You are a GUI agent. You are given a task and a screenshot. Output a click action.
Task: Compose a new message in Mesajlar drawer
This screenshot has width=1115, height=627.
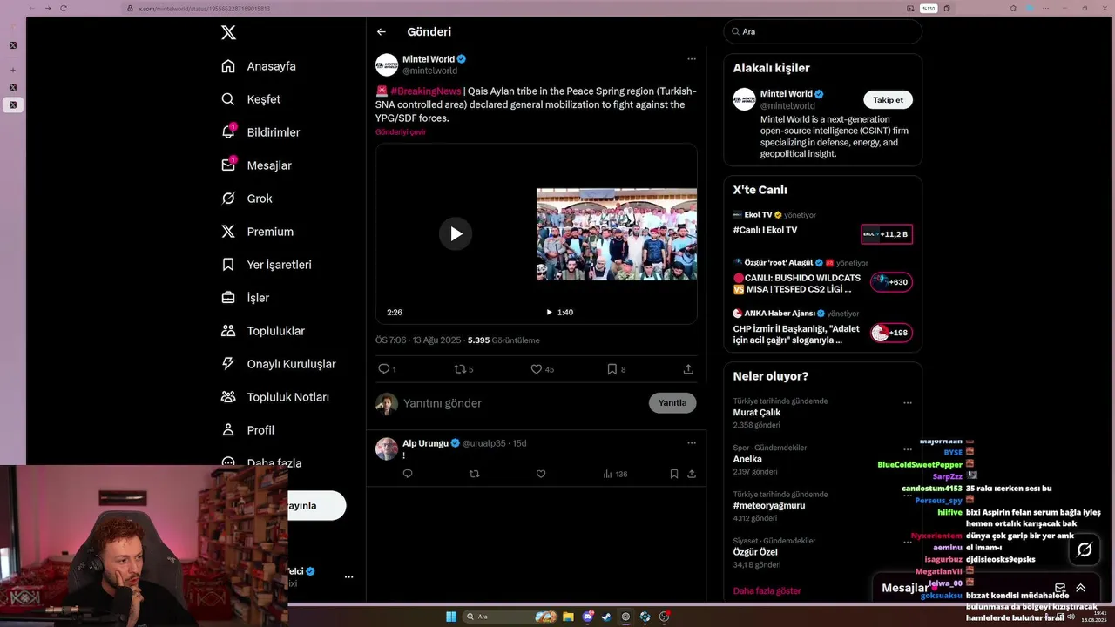[1060, 588]
